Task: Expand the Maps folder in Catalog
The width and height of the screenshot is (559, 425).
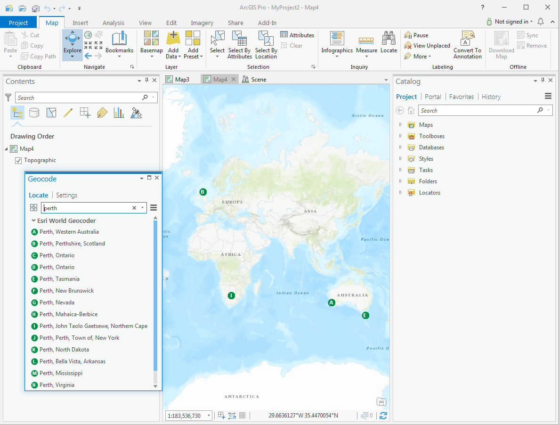Action: point(400,125)
